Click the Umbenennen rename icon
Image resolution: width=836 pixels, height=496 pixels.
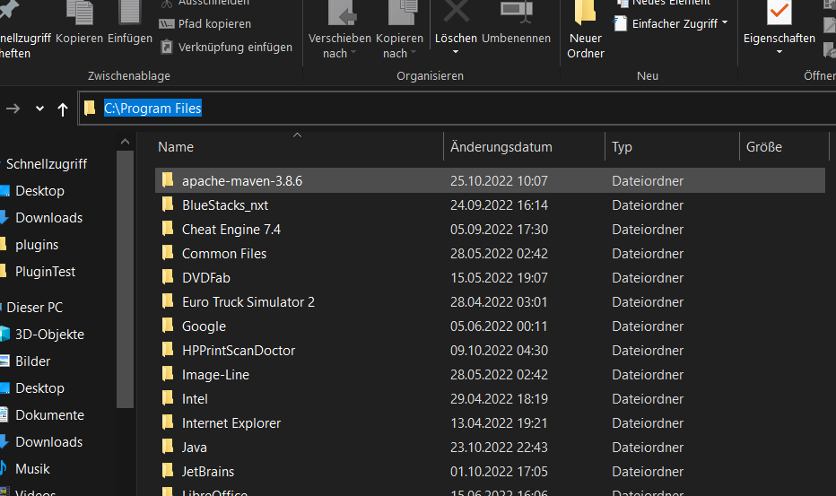(517, 12)
